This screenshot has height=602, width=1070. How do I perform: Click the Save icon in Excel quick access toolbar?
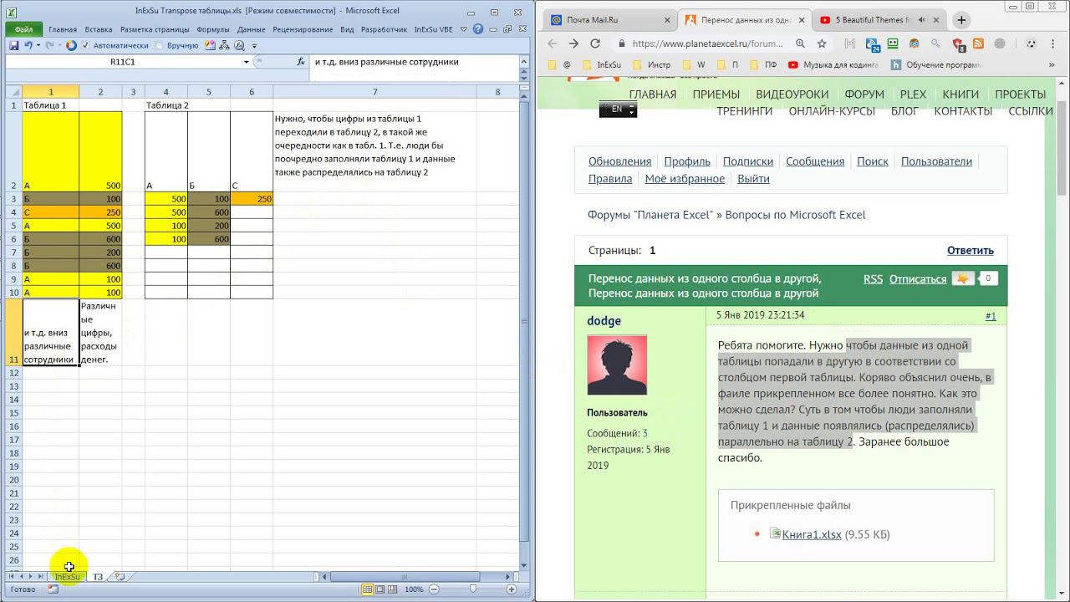(14, 46)
